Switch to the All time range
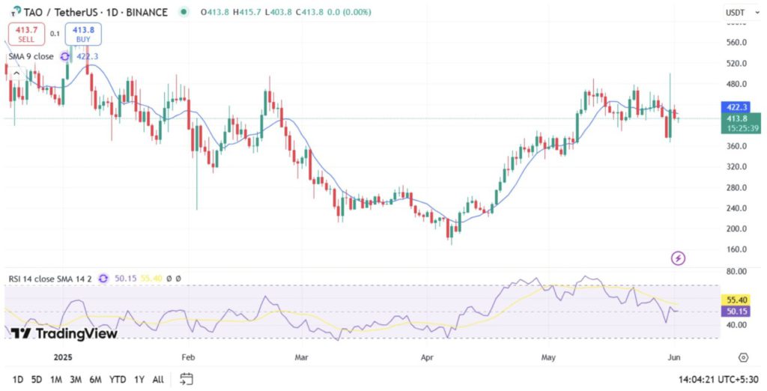 coord(158,379)
